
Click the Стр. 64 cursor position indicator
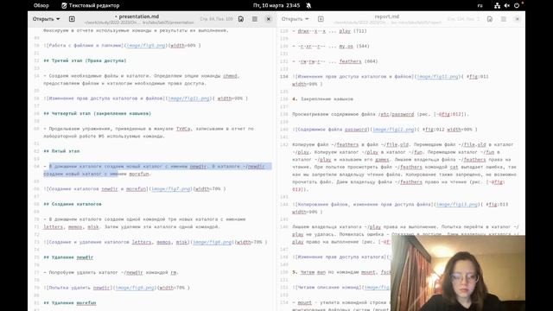click(x=217, y=19)
